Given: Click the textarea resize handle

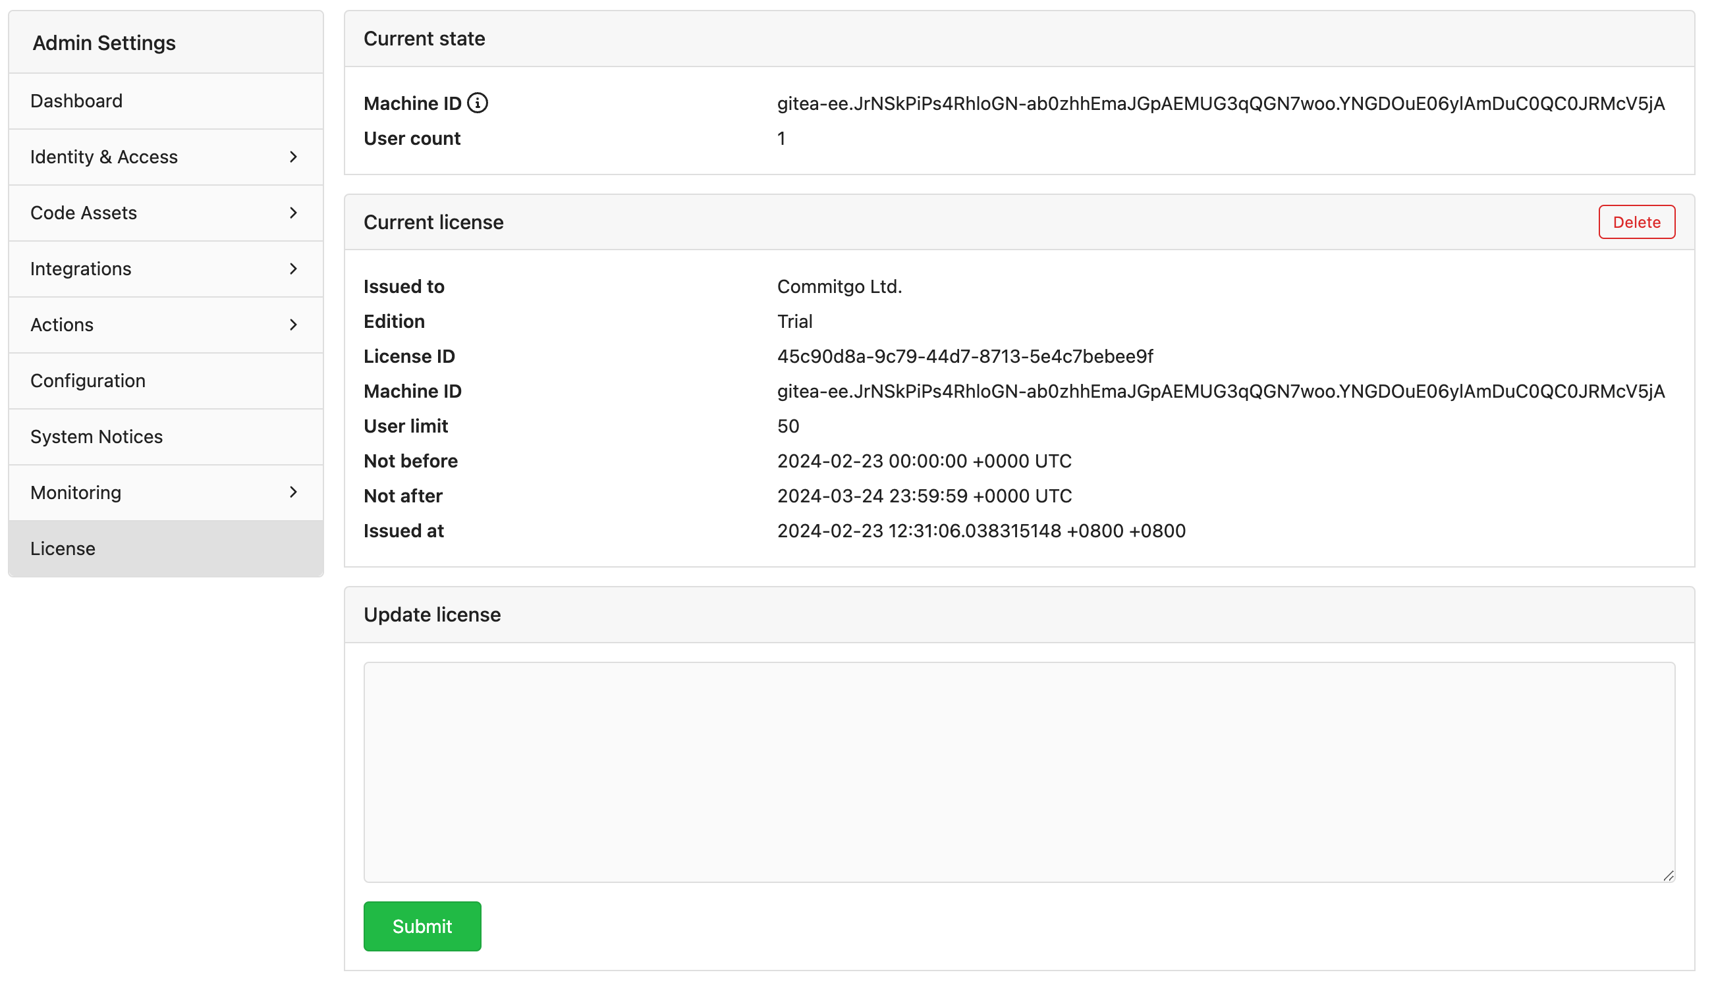Looking at the screenshot, I should pyautogui.click(x=1669, y=877).
